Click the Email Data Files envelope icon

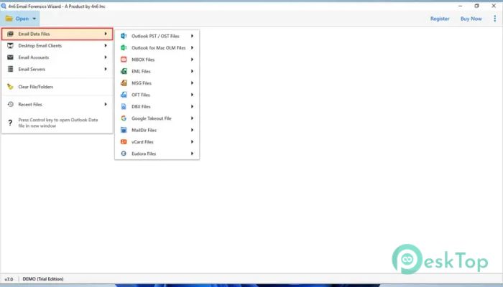click(10, 34)
